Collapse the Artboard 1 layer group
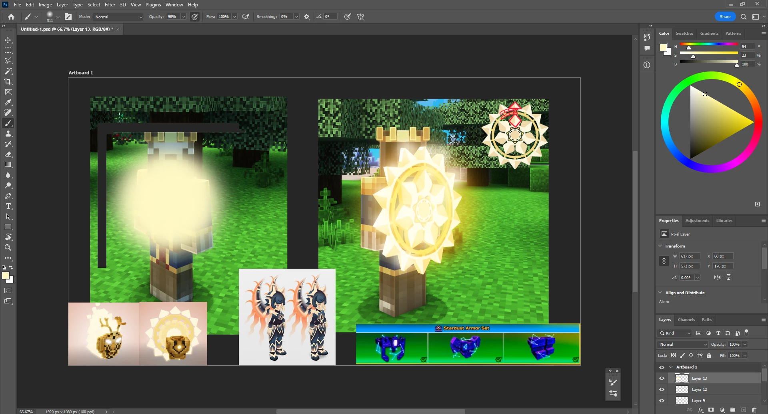The image size is (768, 414). click(671, 367)
